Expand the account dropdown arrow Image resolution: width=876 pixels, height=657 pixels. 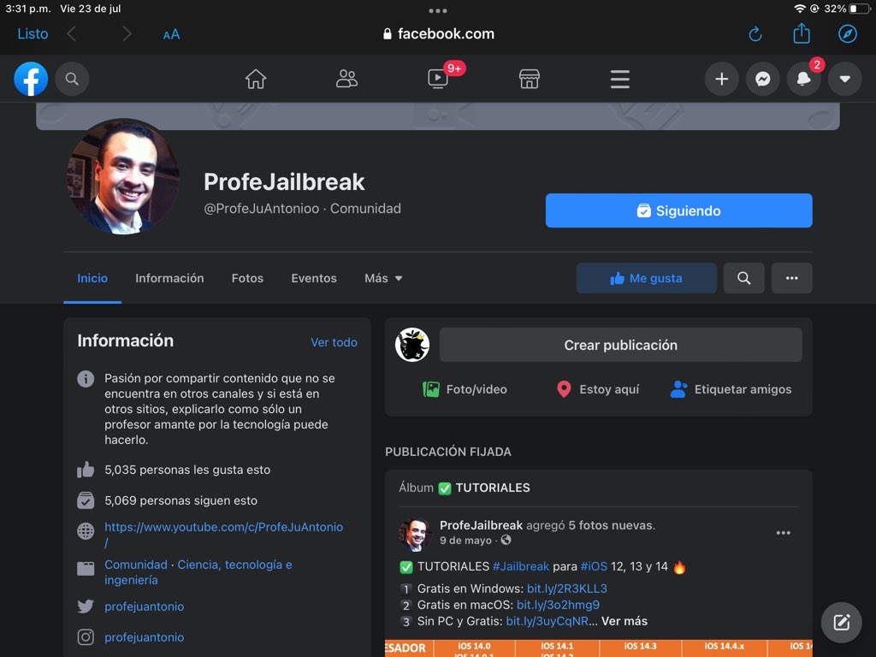(844, 79)
